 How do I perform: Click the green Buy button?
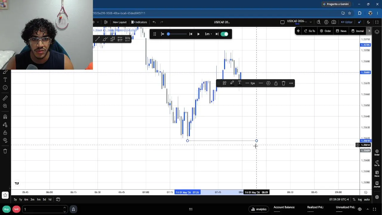[x=6, y=209]
